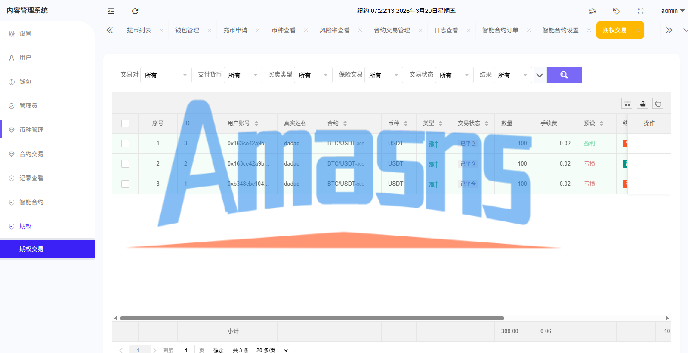
Task: Open the 结果 dropdown
Action: pyautogui.click(x=513, y=75)
